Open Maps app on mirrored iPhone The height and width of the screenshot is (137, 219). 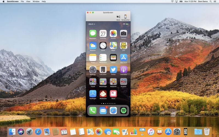pos(113,45)
